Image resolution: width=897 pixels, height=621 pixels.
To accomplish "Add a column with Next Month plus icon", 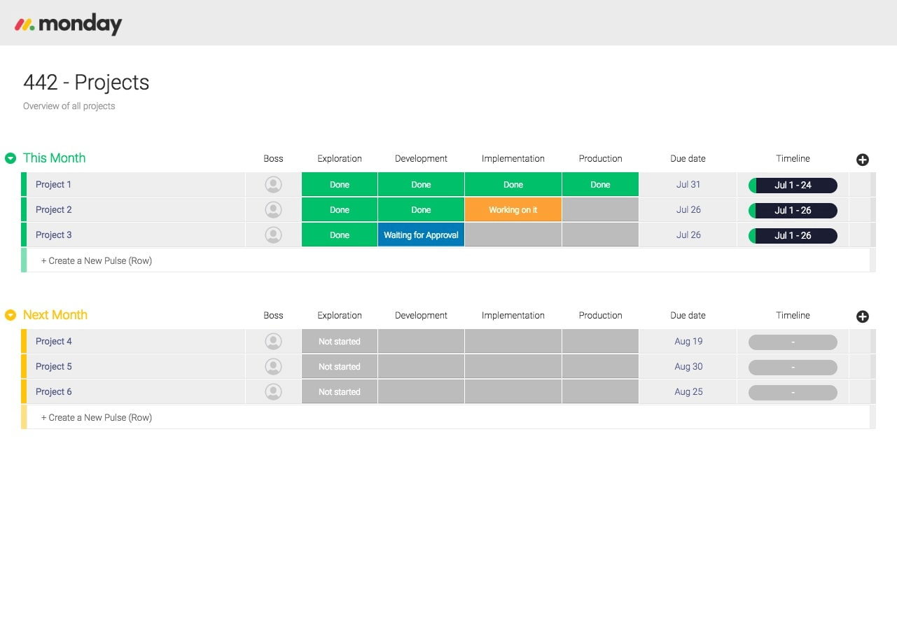I will coord(863,316).
